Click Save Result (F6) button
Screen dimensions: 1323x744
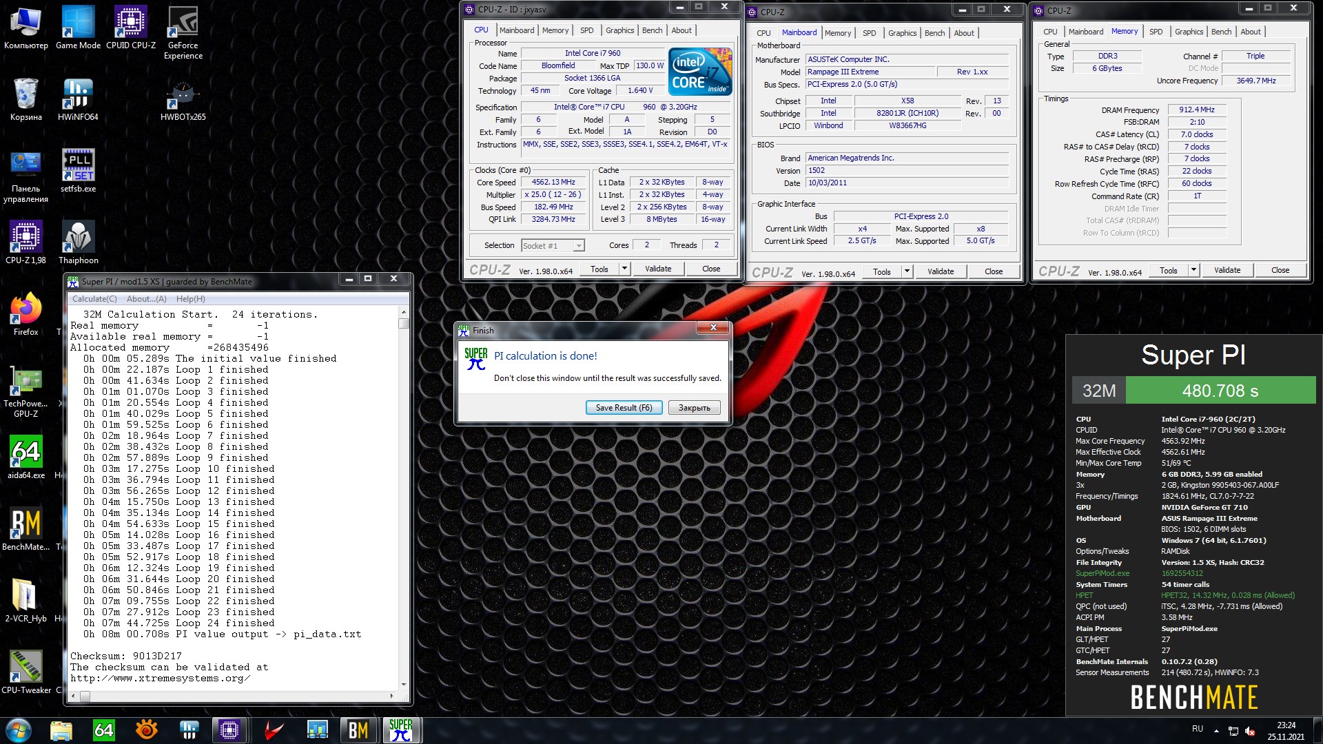[624, 408]
